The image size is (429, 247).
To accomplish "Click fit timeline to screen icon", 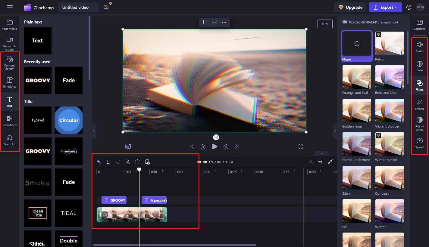I will (330, 162).
